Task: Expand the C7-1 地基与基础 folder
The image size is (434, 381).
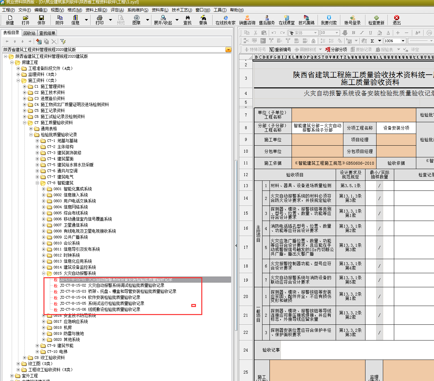Action: 37,141
